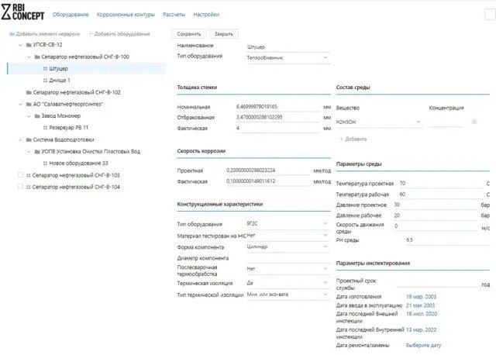The image size is (496, 355).
Task: Click Добавить оборудование
Action: coord(119,34)
